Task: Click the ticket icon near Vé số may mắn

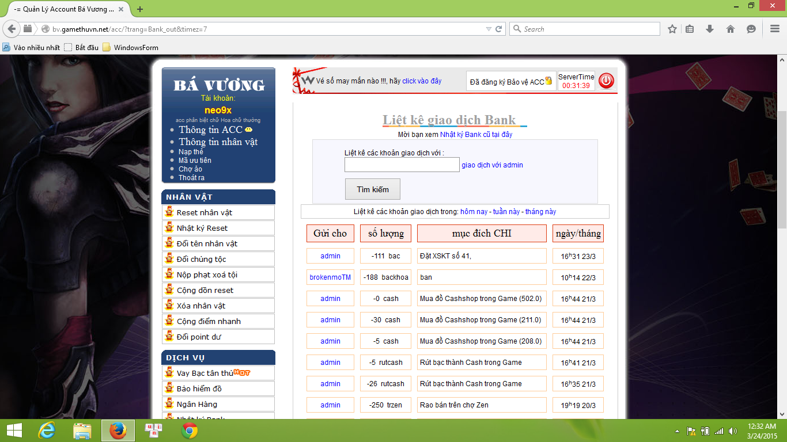Action: click(308, 81)
